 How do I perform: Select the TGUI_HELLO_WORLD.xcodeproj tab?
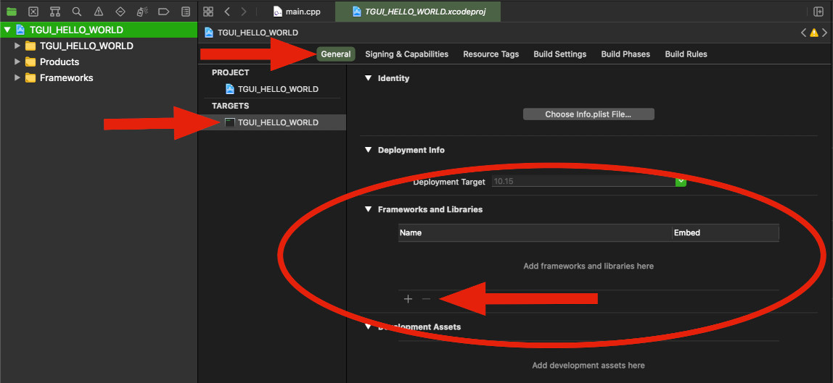coord(418,11)
